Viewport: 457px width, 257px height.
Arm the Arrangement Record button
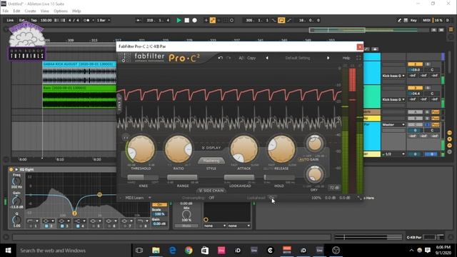tap(195, 20)
